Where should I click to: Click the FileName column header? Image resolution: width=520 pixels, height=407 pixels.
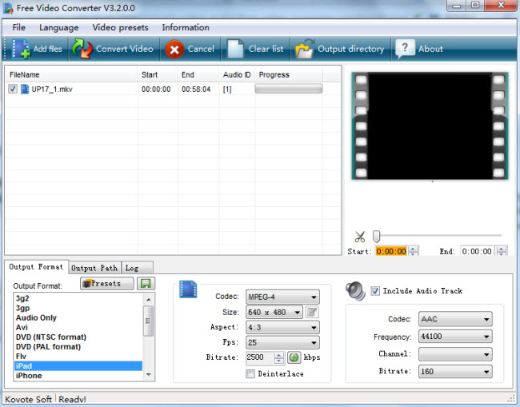[72, 75]
